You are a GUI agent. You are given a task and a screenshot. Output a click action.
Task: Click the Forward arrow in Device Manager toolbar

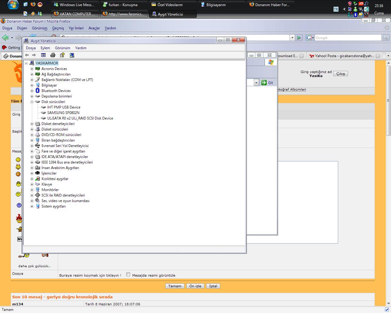pos(34,55)
